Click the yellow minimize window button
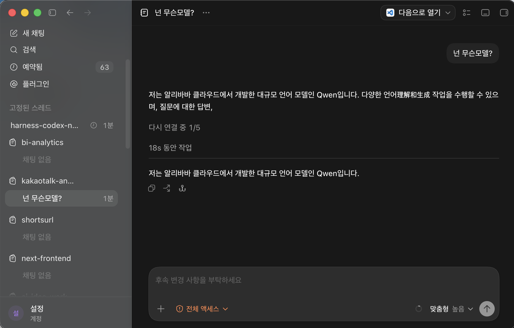514x328 pixels. tap(25, 13)
